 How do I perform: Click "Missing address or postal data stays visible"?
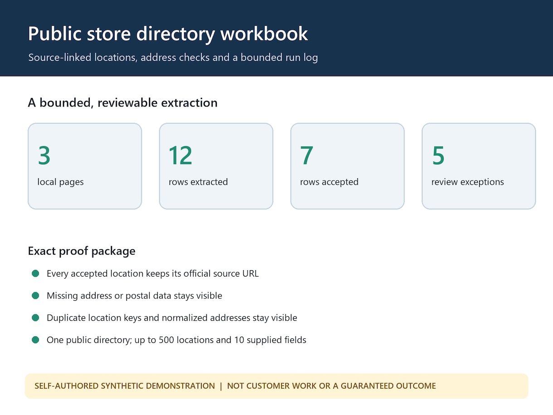tap(134, 296)
